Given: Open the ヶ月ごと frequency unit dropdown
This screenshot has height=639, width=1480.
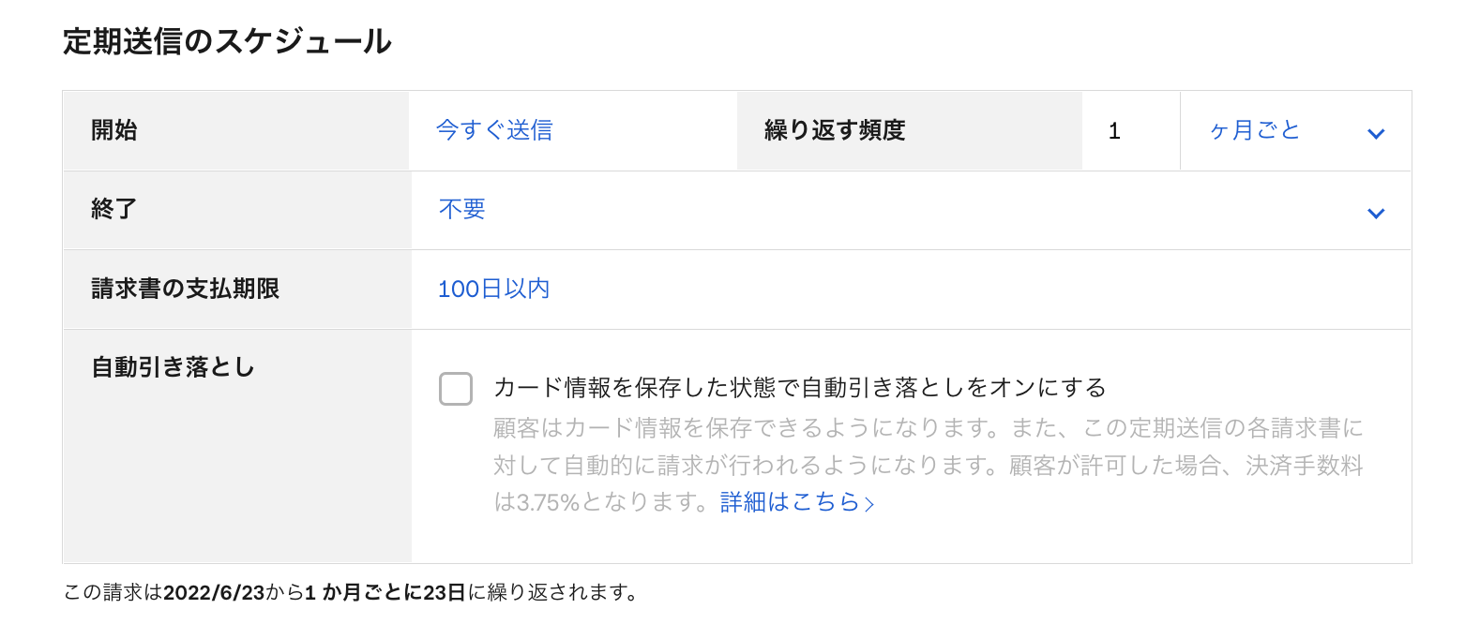Looking at the screenshot, I should coord(1294,131).
